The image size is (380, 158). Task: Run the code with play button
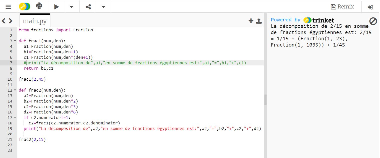(56, 7)
